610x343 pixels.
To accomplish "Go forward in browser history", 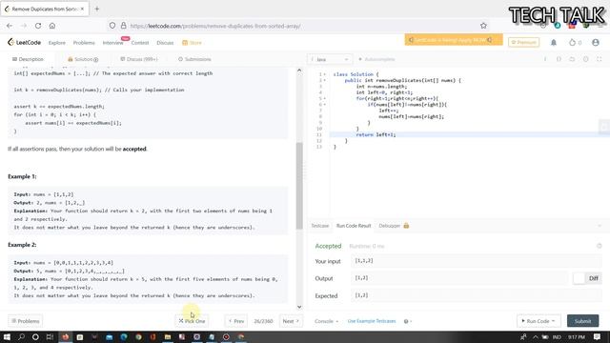I will [24, 26].
